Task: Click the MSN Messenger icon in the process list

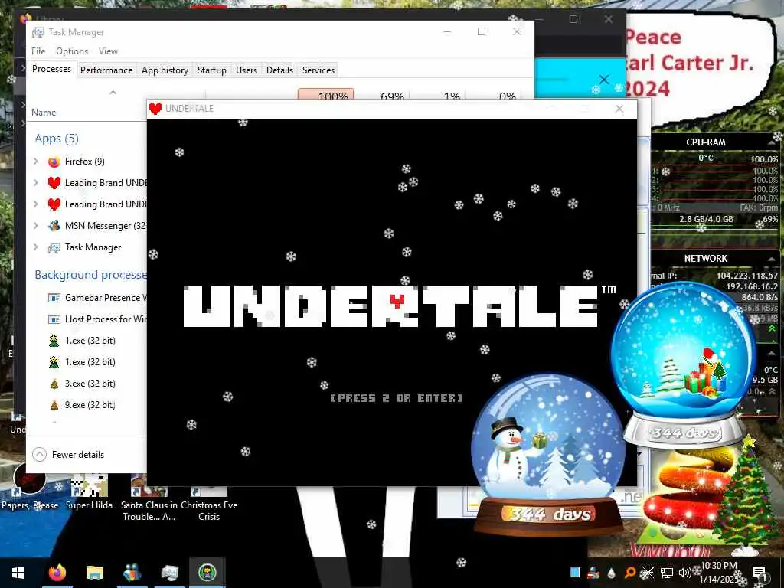Action: [54, 226]
